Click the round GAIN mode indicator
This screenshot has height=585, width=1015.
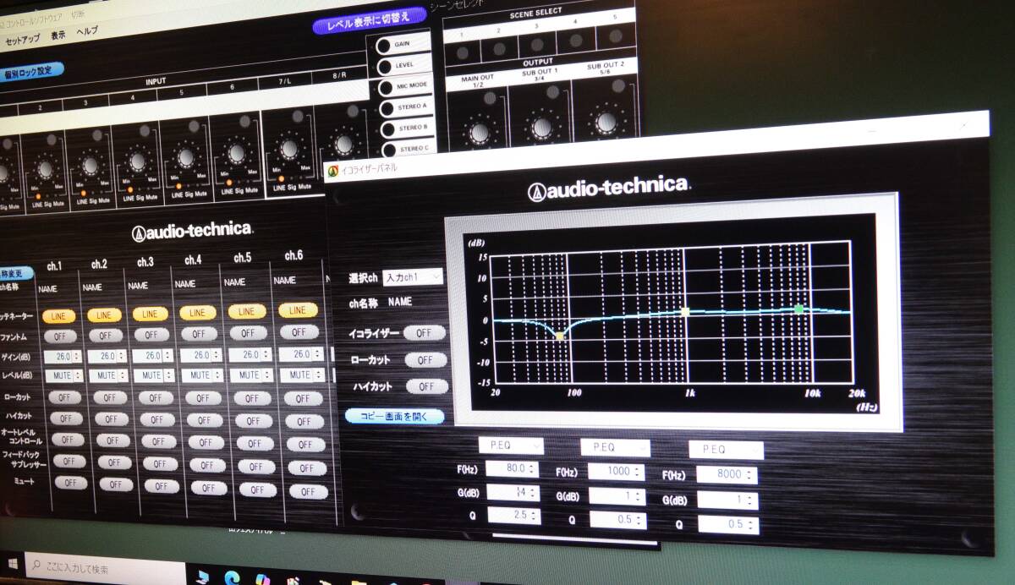pos(383,46)
